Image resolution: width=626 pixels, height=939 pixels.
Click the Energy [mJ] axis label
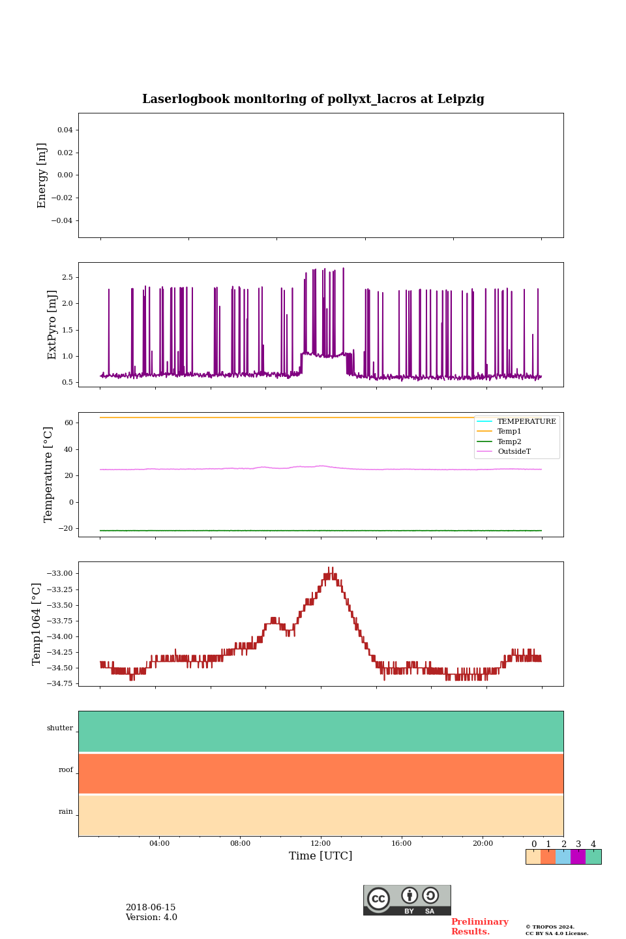[42, 175]
